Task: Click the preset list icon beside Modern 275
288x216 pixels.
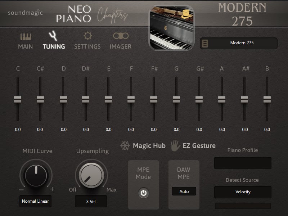Action: 205,44
